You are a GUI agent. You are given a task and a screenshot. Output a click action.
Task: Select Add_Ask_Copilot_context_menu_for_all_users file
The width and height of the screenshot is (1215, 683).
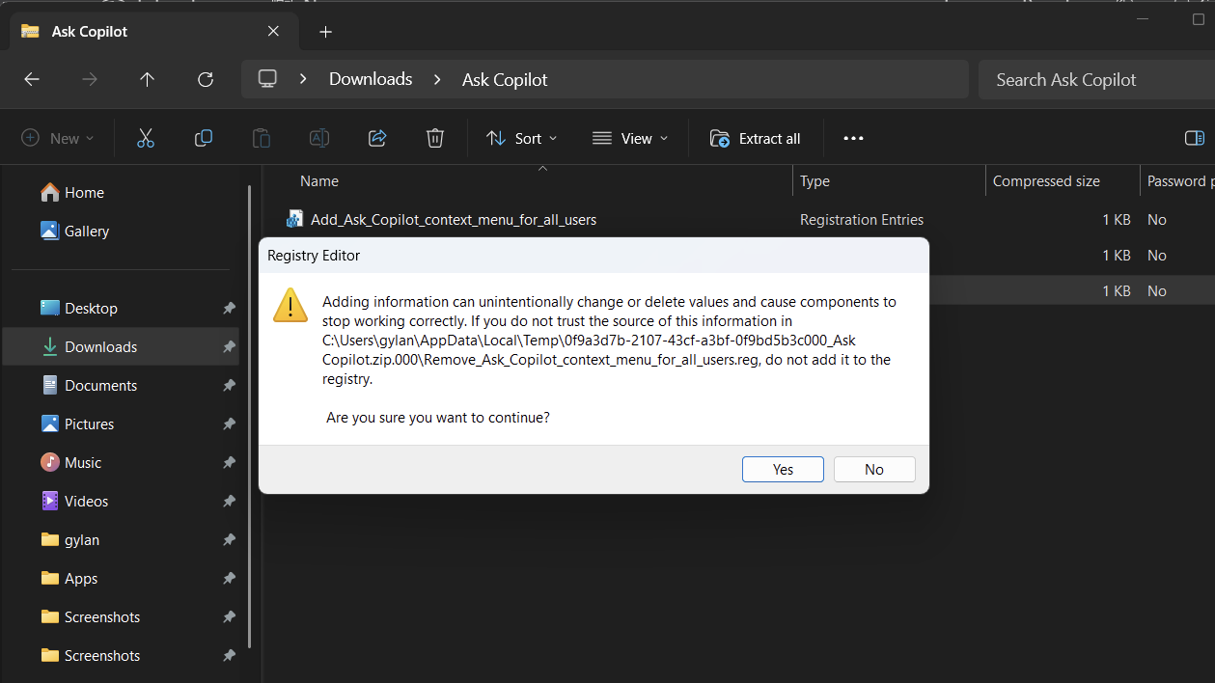tap(454, 220)
